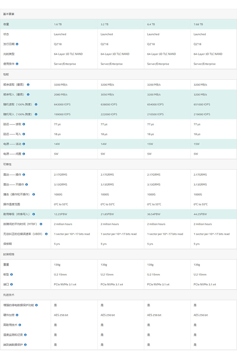Show the info tooltip for 硬件加密
237x359 pixels.
click(17, 315)
